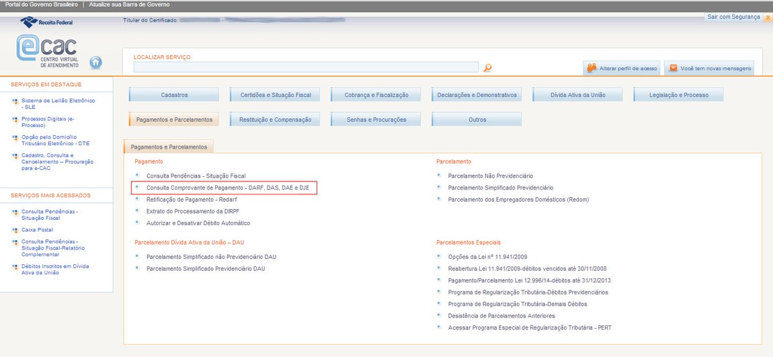Open Caixa Postal in sidebar

point(37,230)
